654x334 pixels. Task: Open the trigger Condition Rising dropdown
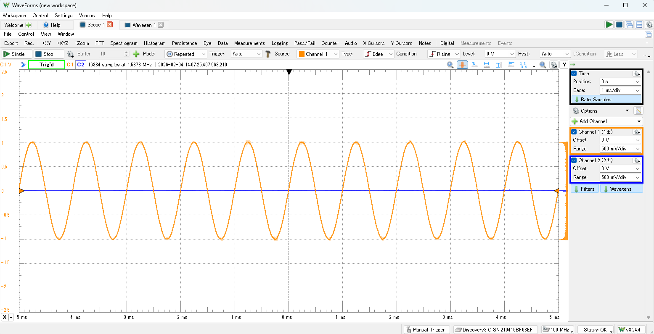pyautogui.click(x=444, y=54)
